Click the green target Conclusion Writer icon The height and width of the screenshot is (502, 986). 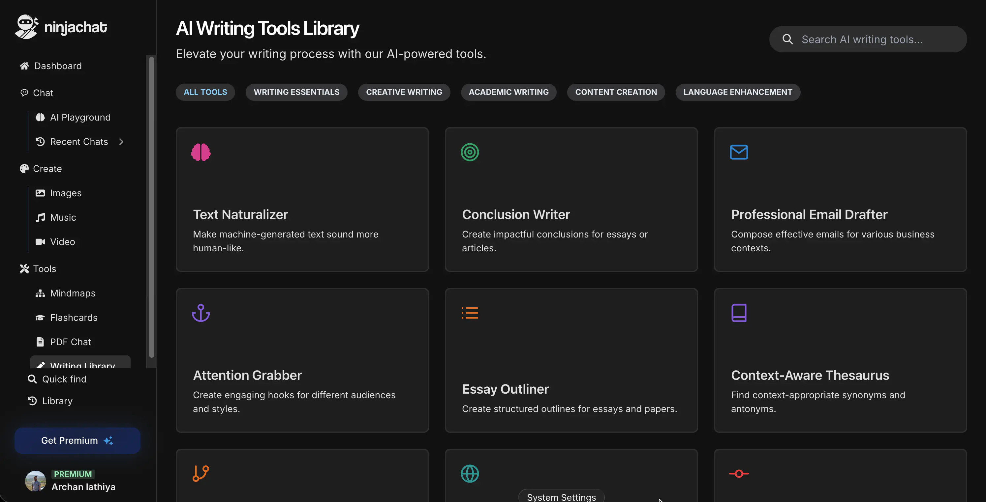click(x=470, y=152)
